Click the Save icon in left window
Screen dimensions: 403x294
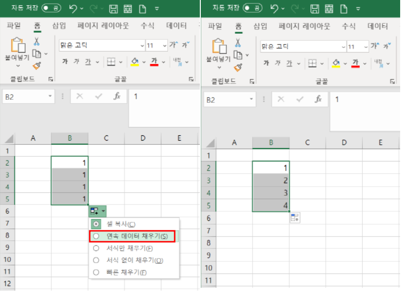point(113,9)
